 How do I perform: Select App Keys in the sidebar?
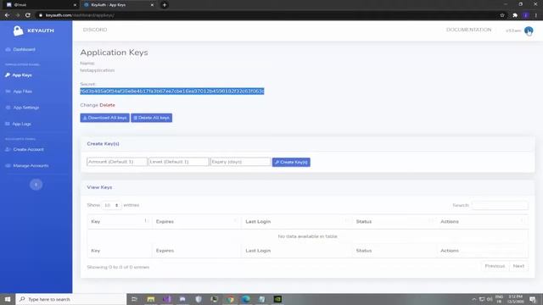click(x=22, y=75)
